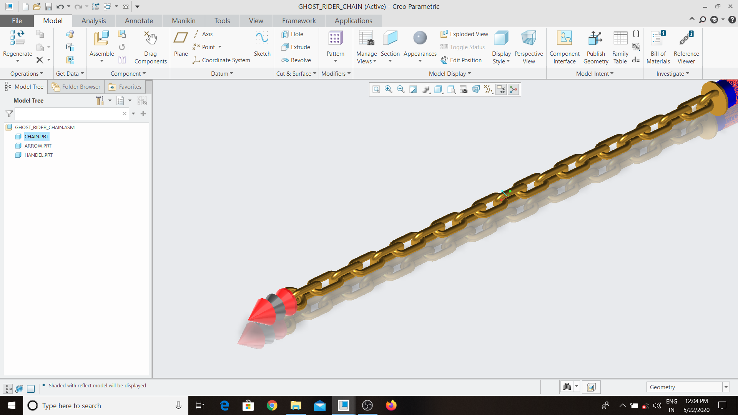
Task: Open the Exploded View command
Action: (x=464, y=34)
